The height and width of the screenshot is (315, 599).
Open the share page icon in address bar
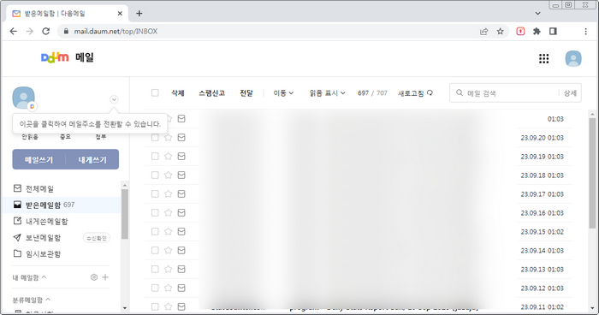click(484, 32)
